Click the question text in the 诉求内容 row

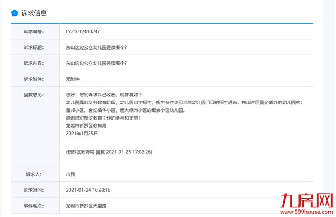(96, 64)
